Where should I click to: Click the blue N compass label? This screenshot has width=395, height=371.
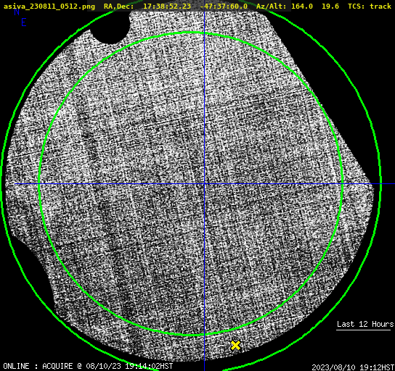17,12
